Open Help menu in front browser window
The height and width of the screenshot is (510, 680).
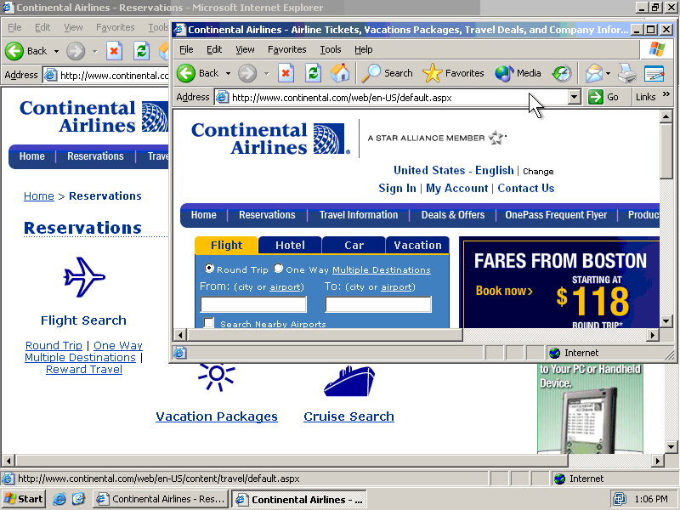click(x=364, y=49)
